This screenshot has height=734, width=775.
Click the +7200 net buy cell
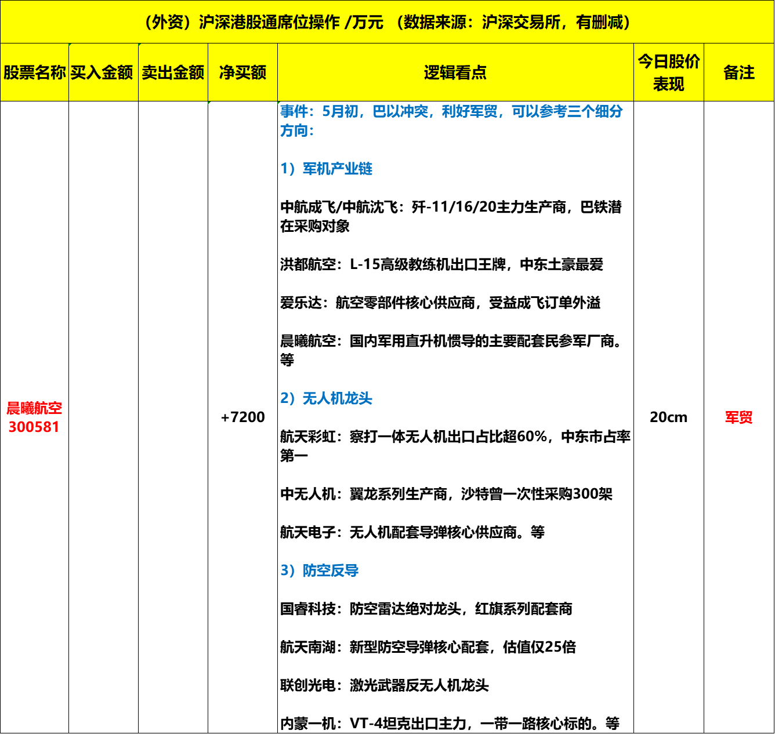pos(242,417)
